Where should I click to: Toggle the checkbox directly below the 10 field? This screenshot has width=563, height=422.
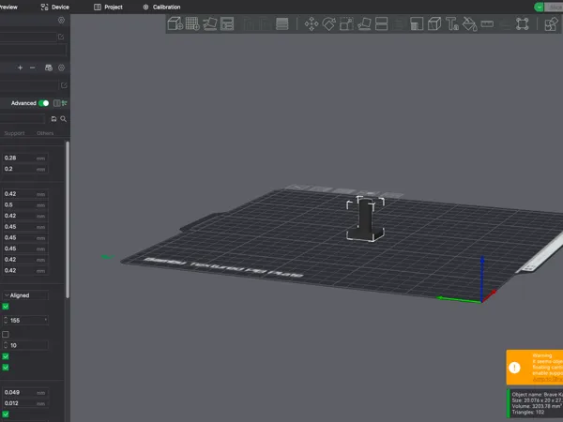[x=6, y=356]
